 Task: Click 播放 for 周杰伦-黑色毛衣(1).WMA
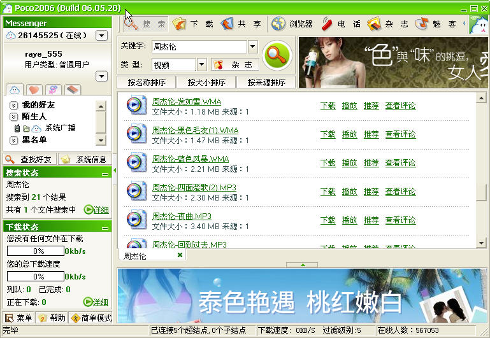click(x=349, y=134)
